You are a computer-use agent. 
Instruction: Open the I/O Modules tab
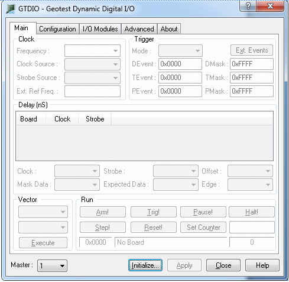[100, 29]
